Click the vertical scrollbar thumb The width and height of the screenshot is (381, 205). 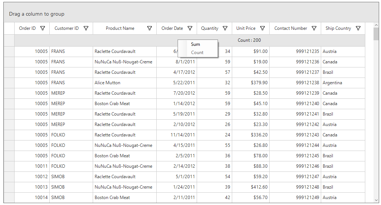click(376, 34)
